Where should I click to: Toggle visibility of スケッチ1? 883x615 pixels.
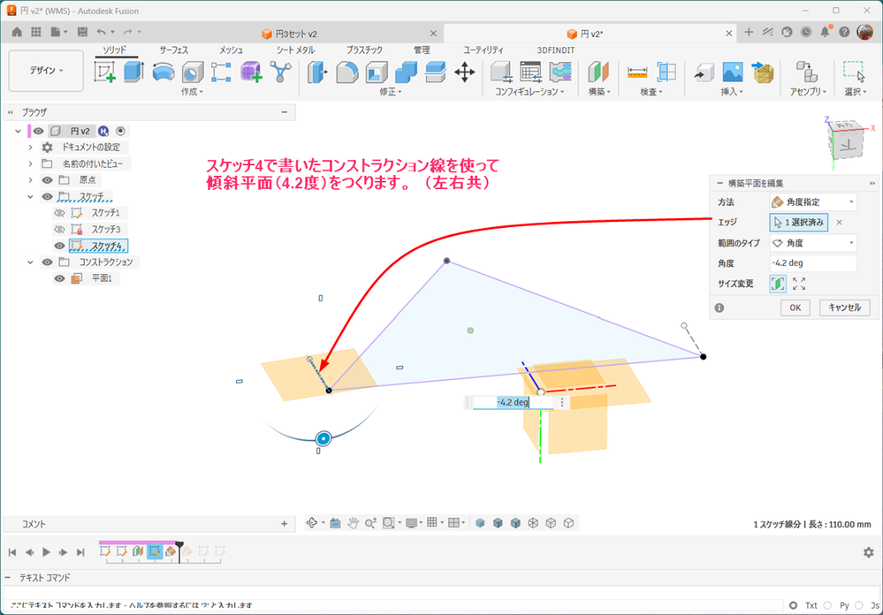point(59,213)
